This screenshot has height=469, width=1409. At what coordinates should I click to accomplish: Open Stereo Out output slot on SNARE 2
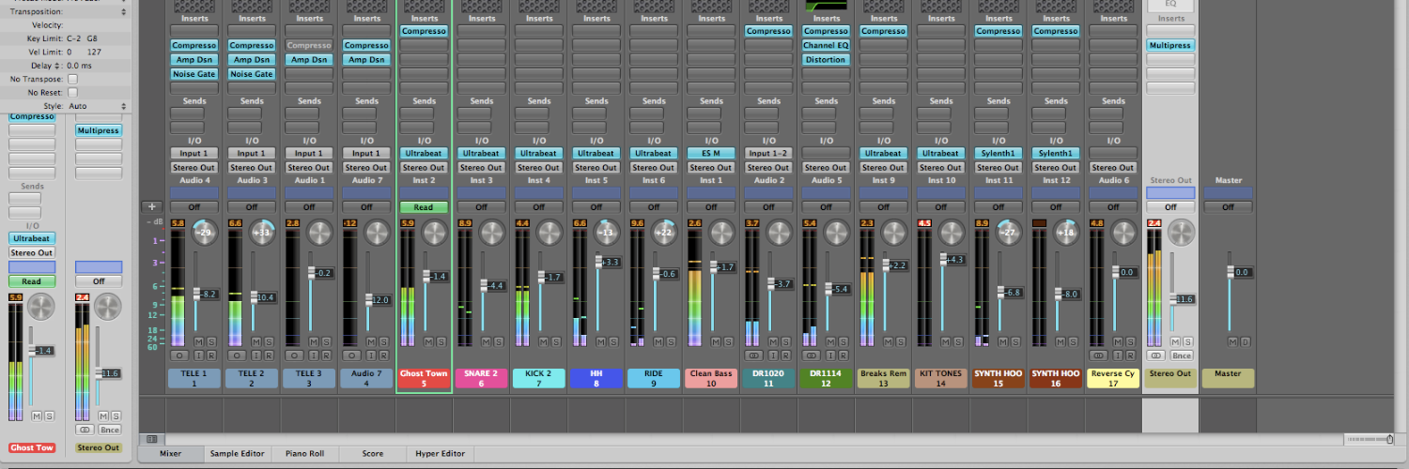tap(482, 167)
